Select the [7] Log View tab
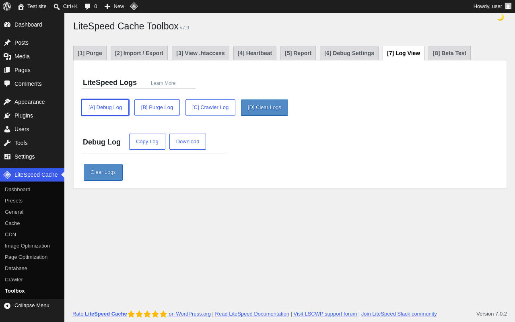Screen dimensions: 515x322 point(404,53)
